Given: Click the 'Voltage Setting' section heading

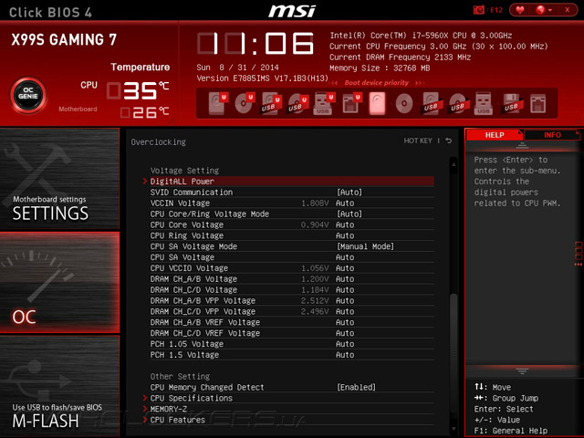Looking at the screenshot, I should (184, 171).
